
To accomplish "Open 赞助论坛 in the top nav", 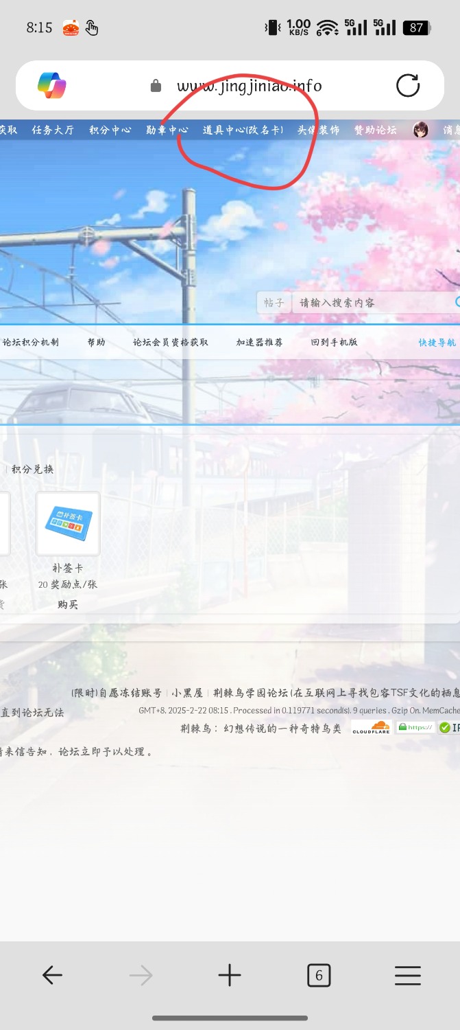I will click(x=375, y=130).
